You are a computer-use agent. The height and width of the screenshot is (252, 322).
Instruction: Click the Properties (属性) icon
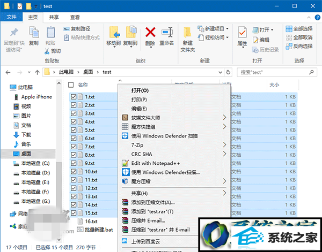click(x=243, y=32)
